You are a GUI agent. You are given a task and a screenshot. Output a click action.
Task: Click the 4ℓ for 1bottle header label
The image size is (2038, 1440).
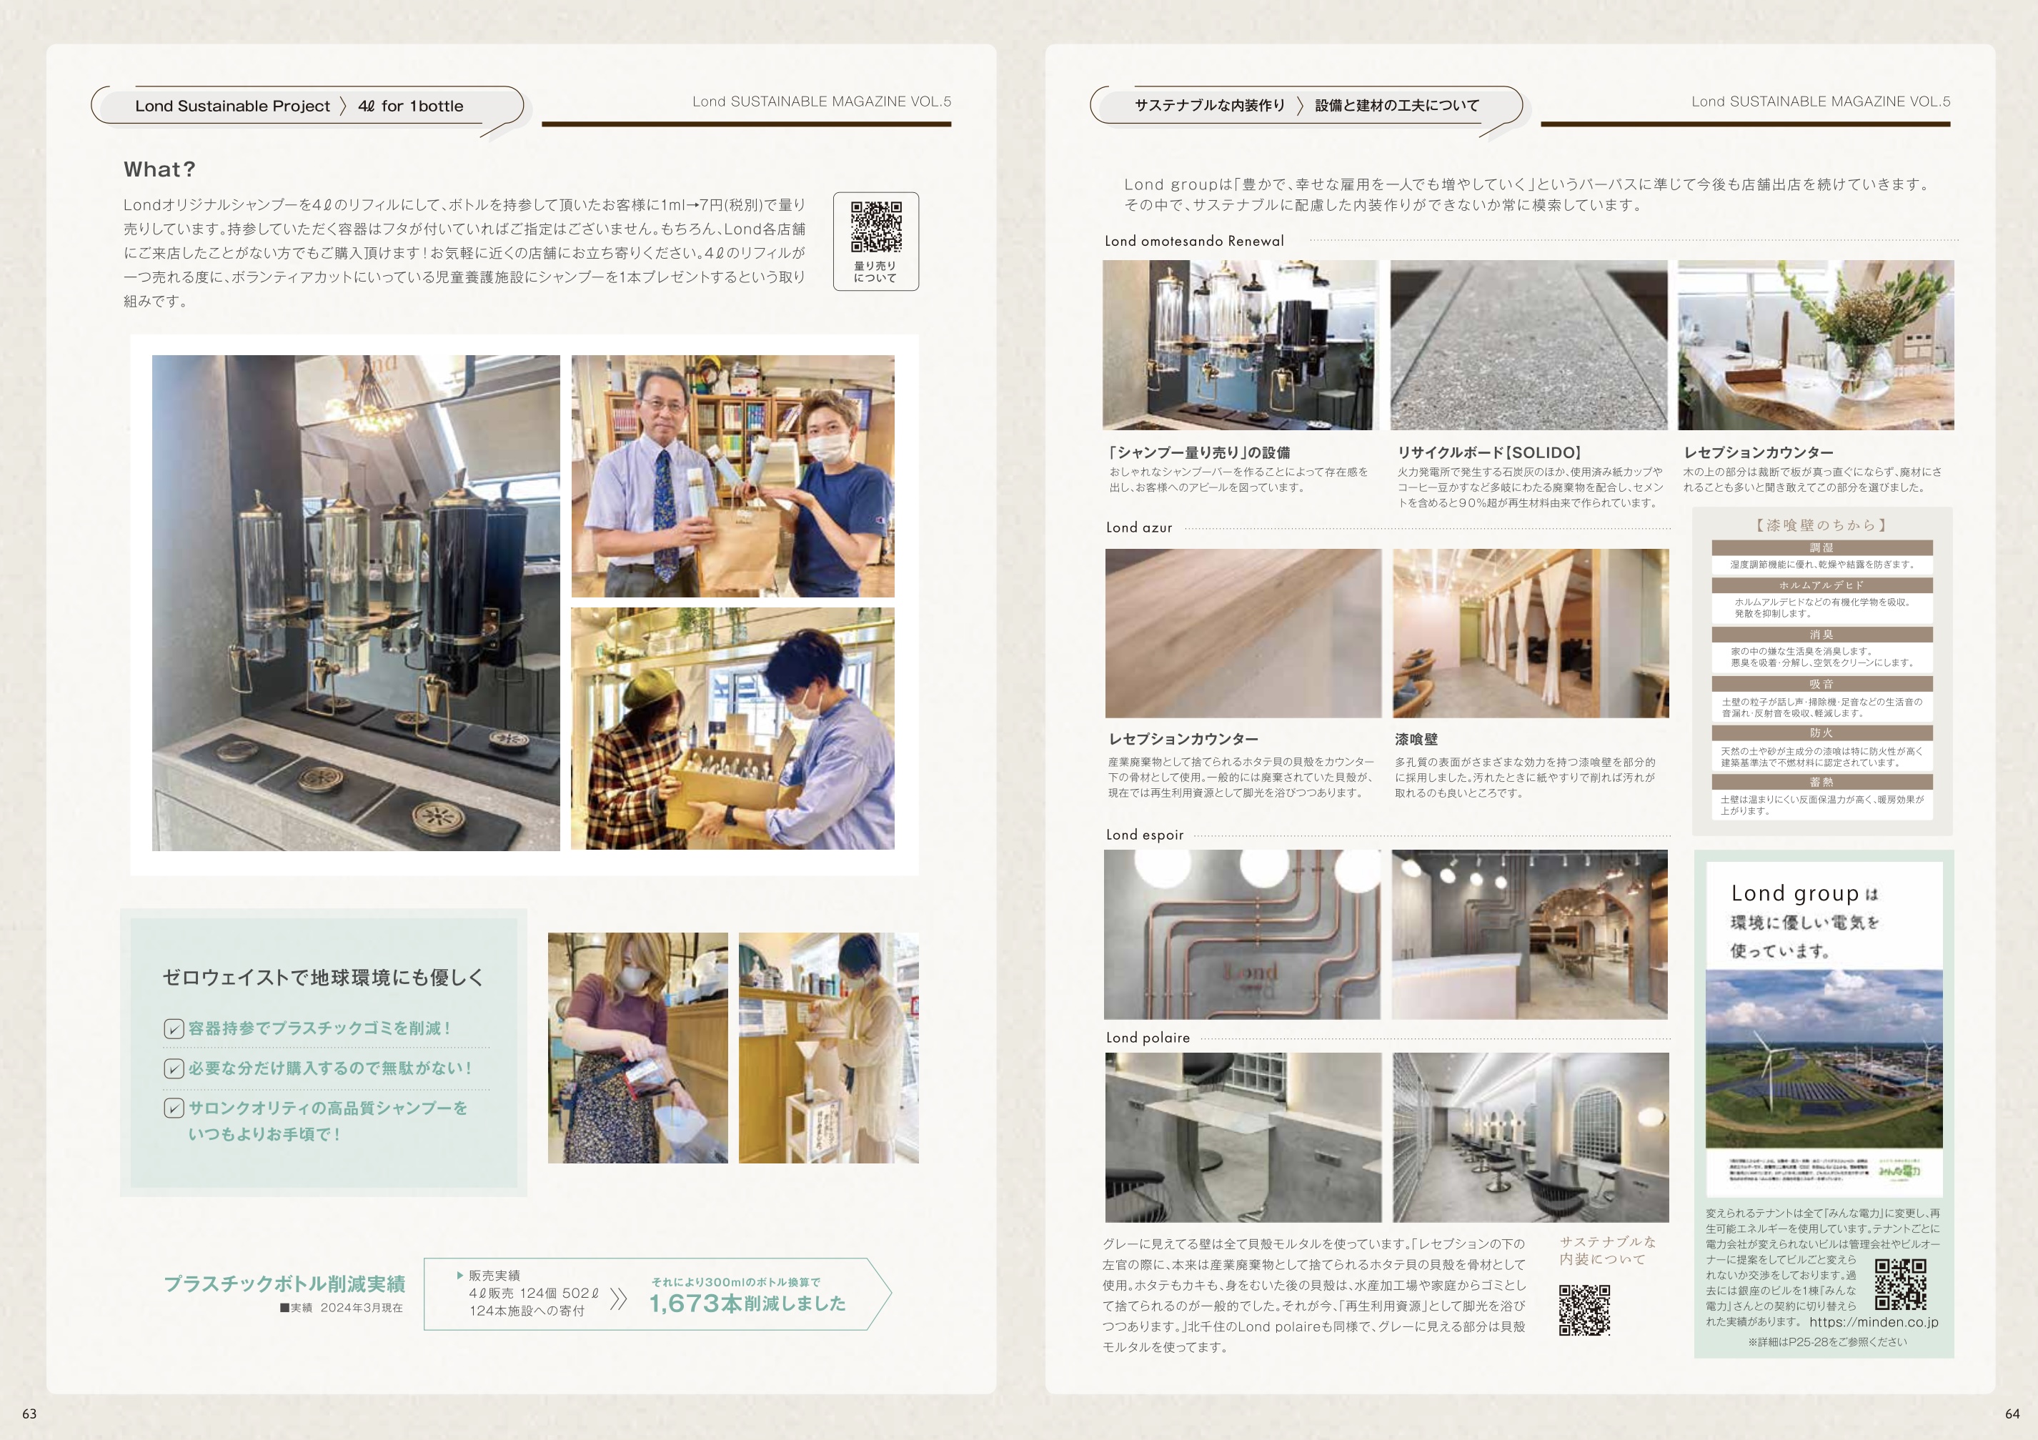click(x=411, y=106)
